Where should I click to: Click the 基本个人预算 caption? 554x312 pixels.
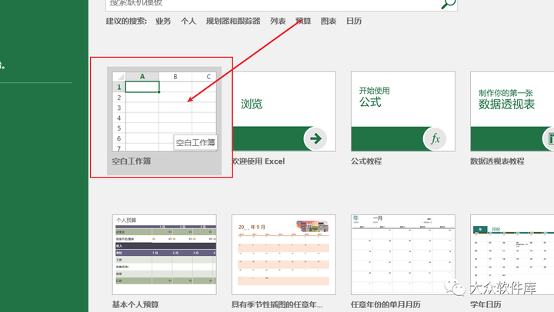(135, 304)
